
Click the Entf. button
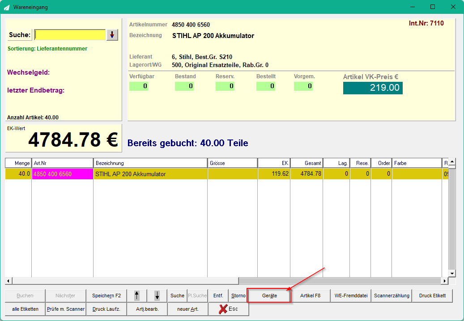[x=218, y=296]
